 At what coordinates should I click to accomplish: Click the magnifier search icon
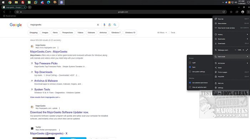[x=115, y=25]
